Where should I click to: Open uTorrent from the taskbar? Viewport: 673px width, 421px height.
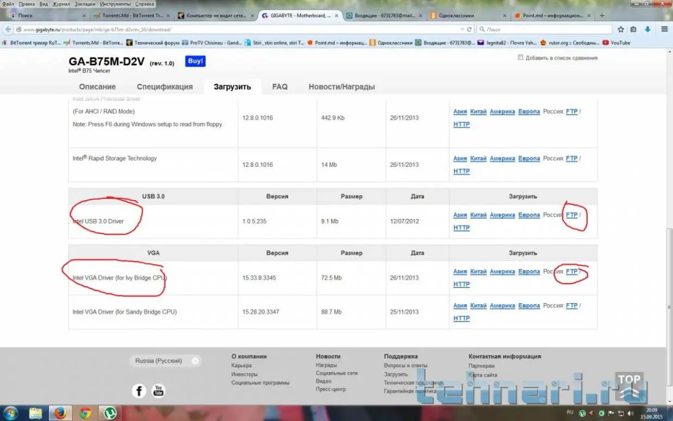[110, 413]
